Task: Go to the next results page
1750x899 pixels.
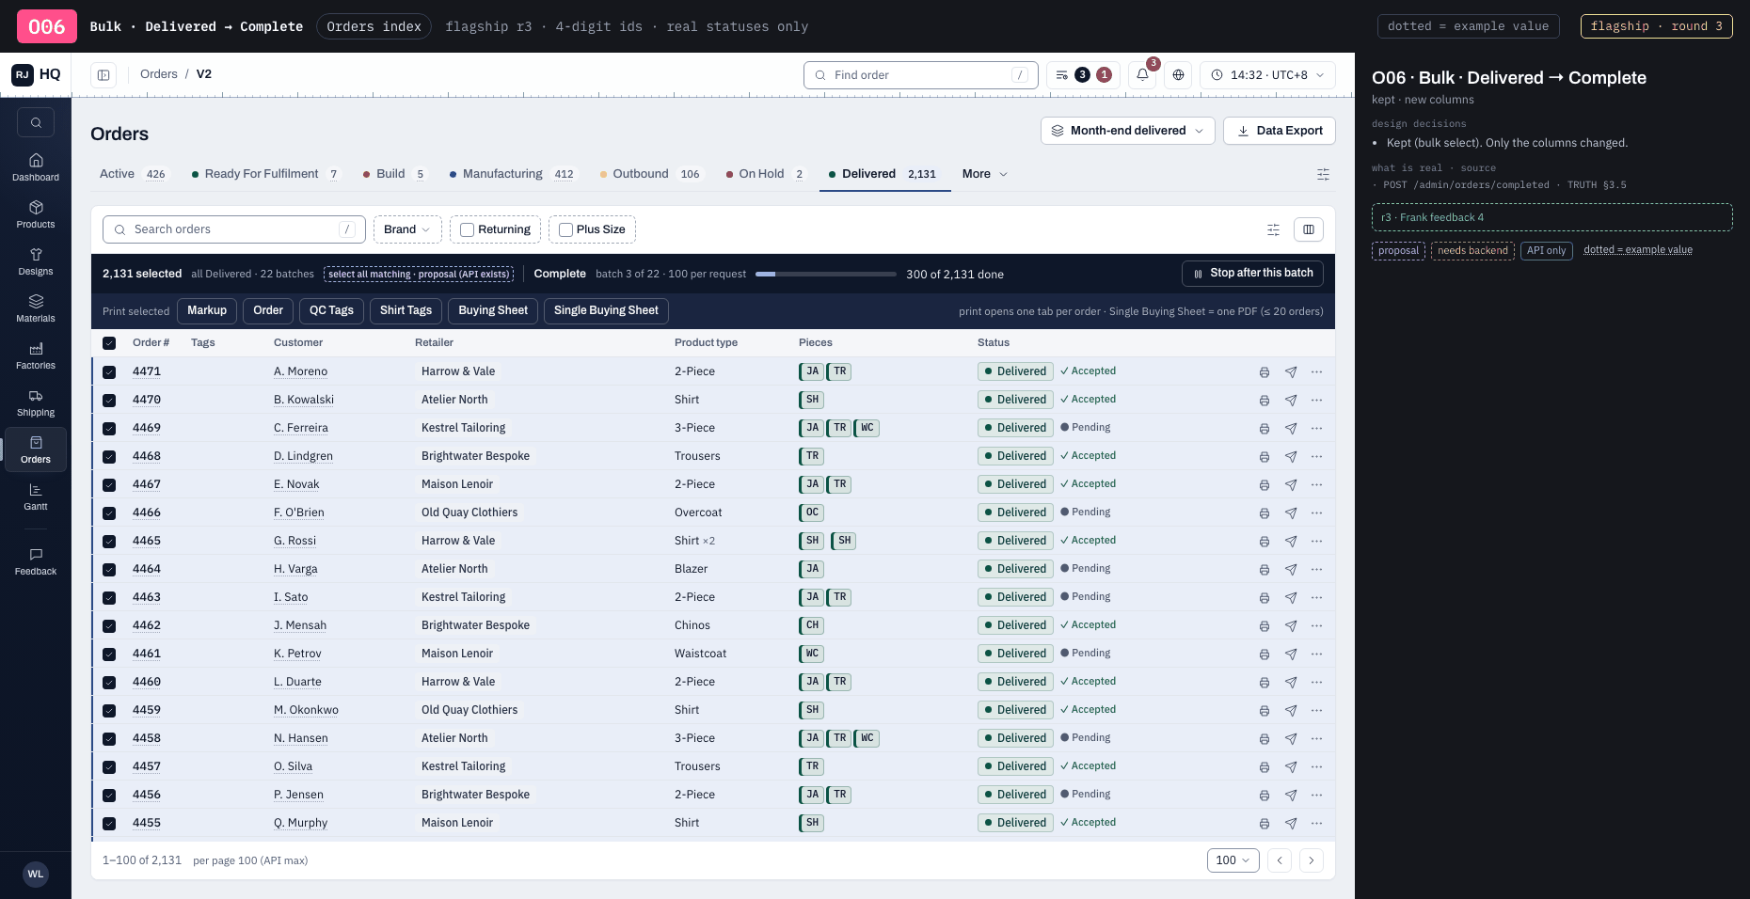Action: click(x=1312, y=860)
